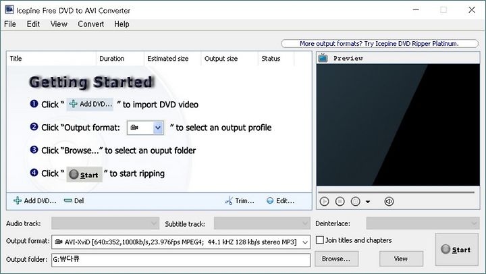Viewport: 486px width, 274px height.
Task: Open the Edit... video tool
Action: (x=281, y=201)
